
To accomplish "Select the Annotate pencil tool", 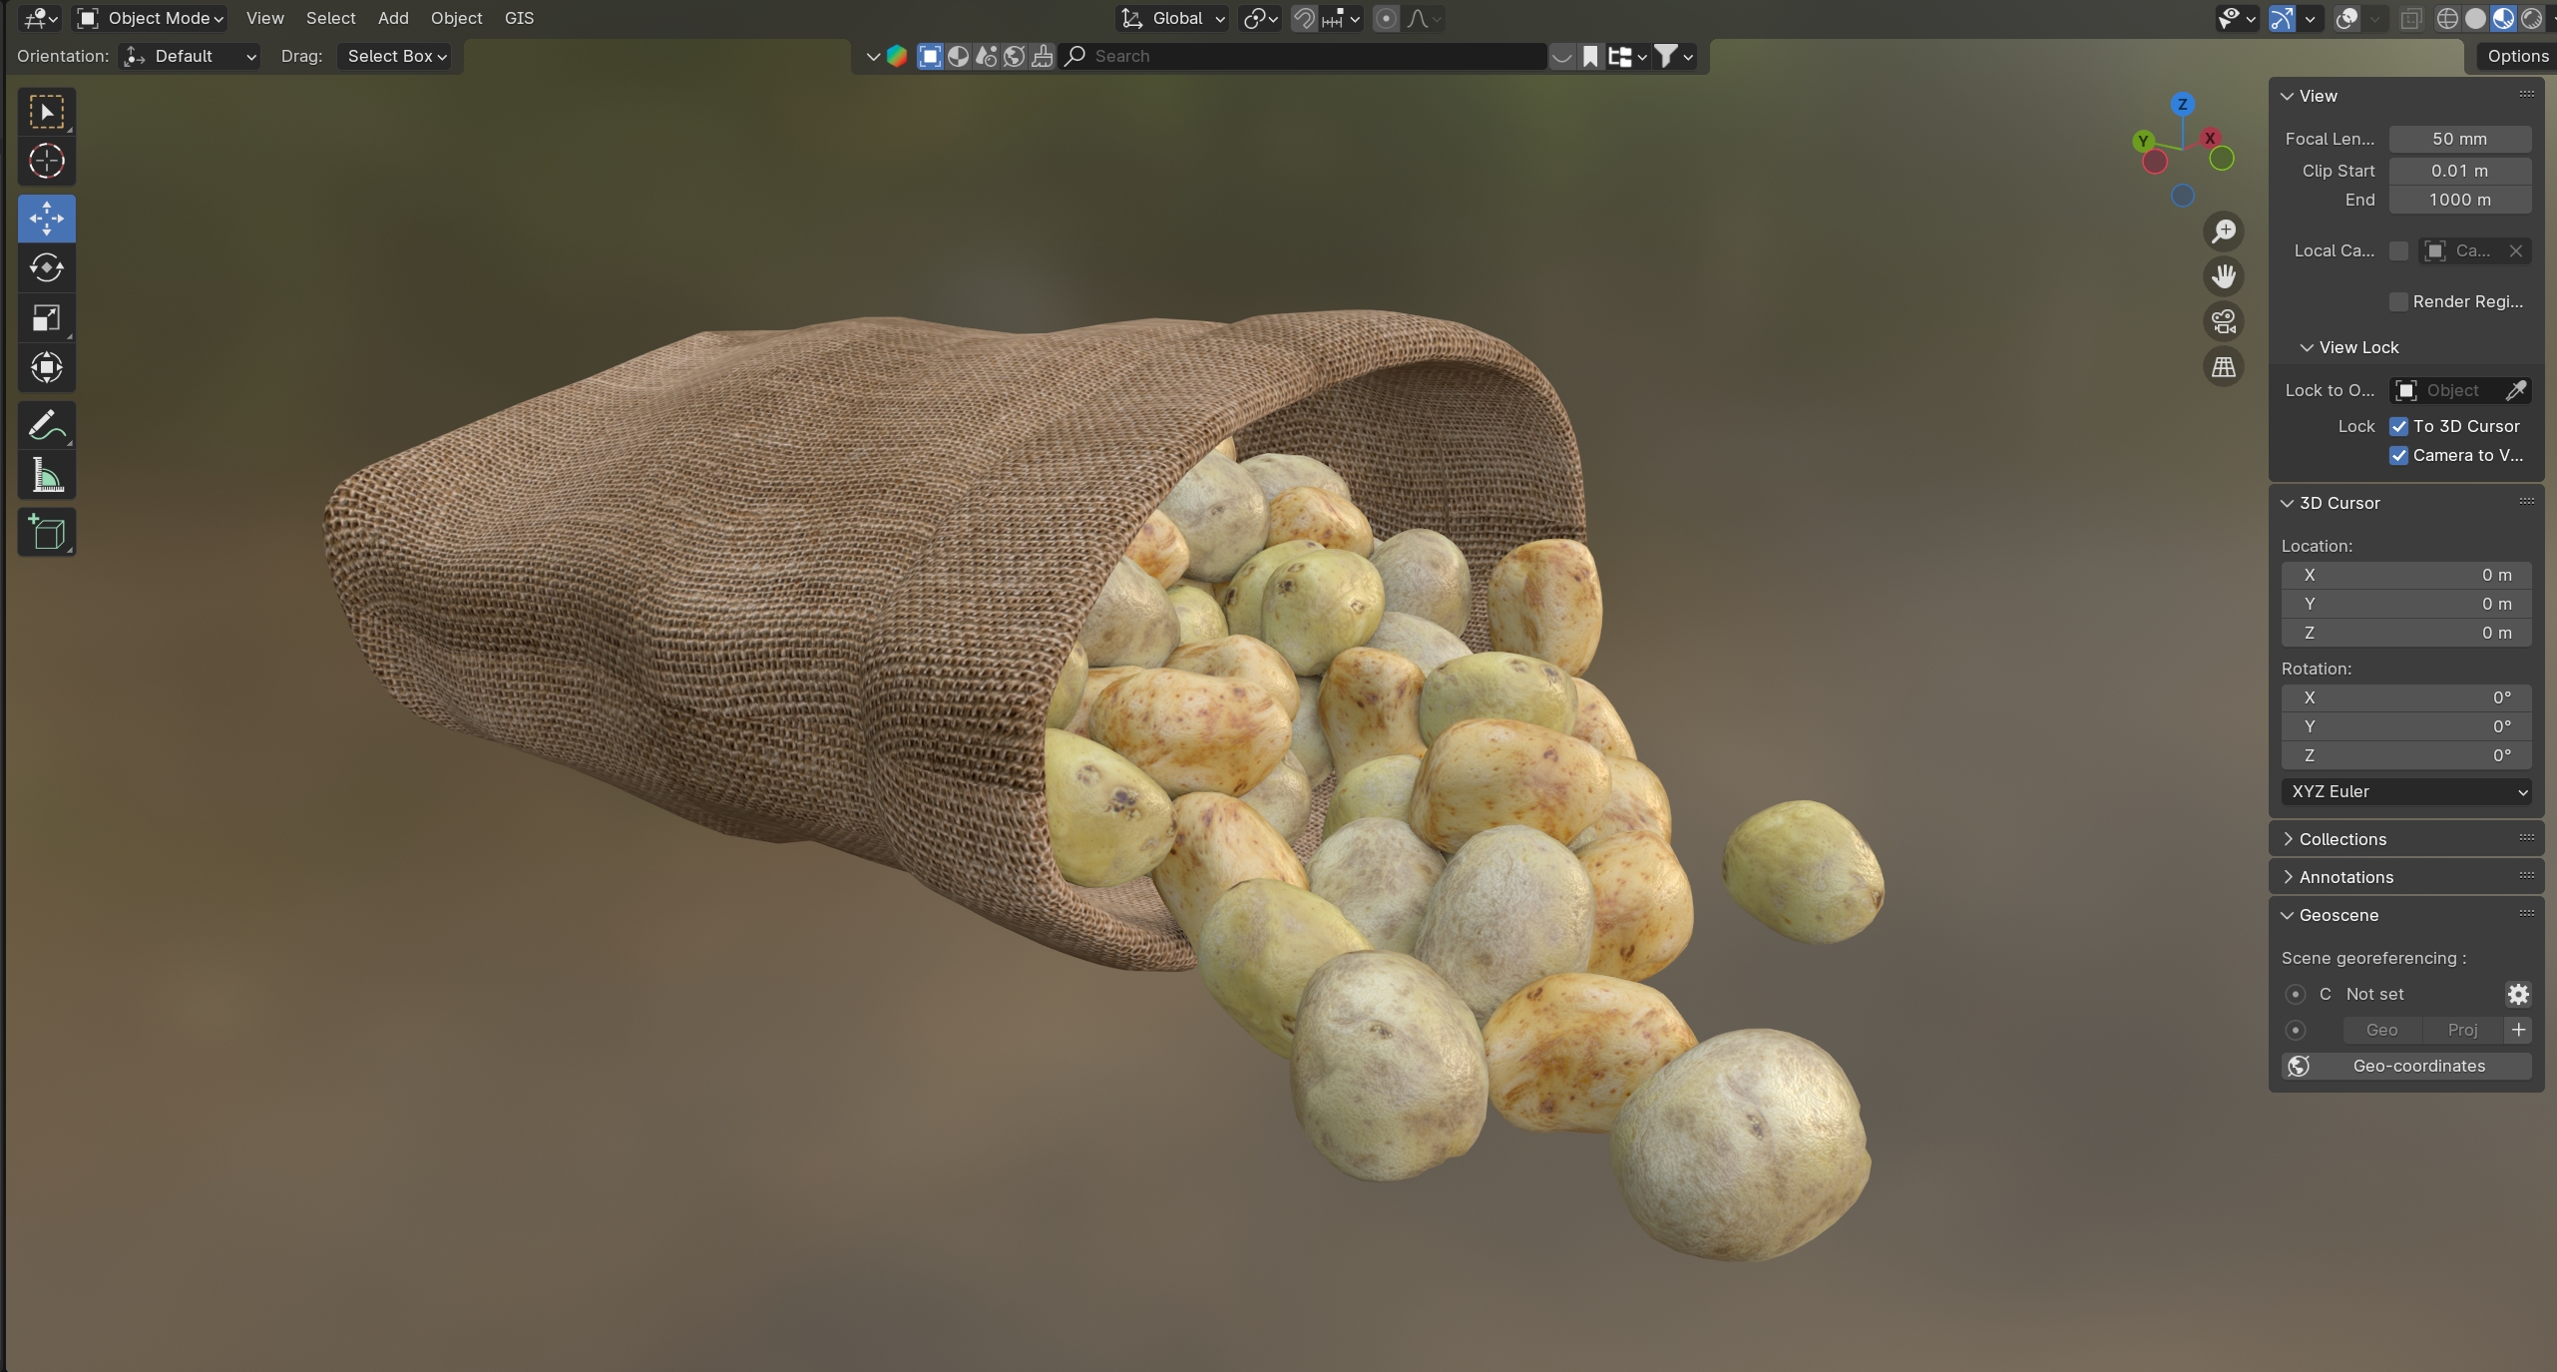I will click(46, 426).
